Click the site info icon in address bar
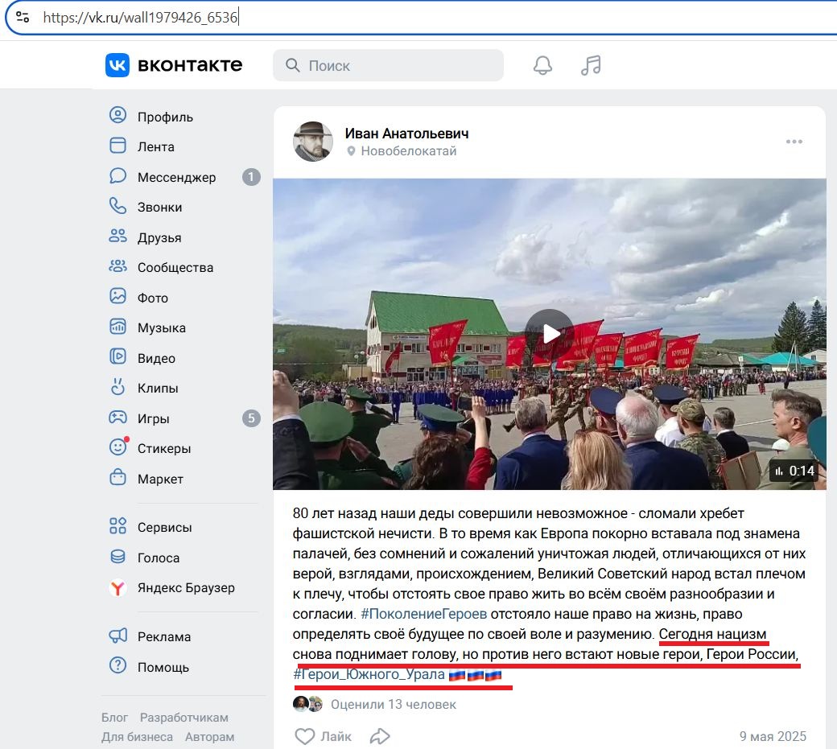 (23, 17)
